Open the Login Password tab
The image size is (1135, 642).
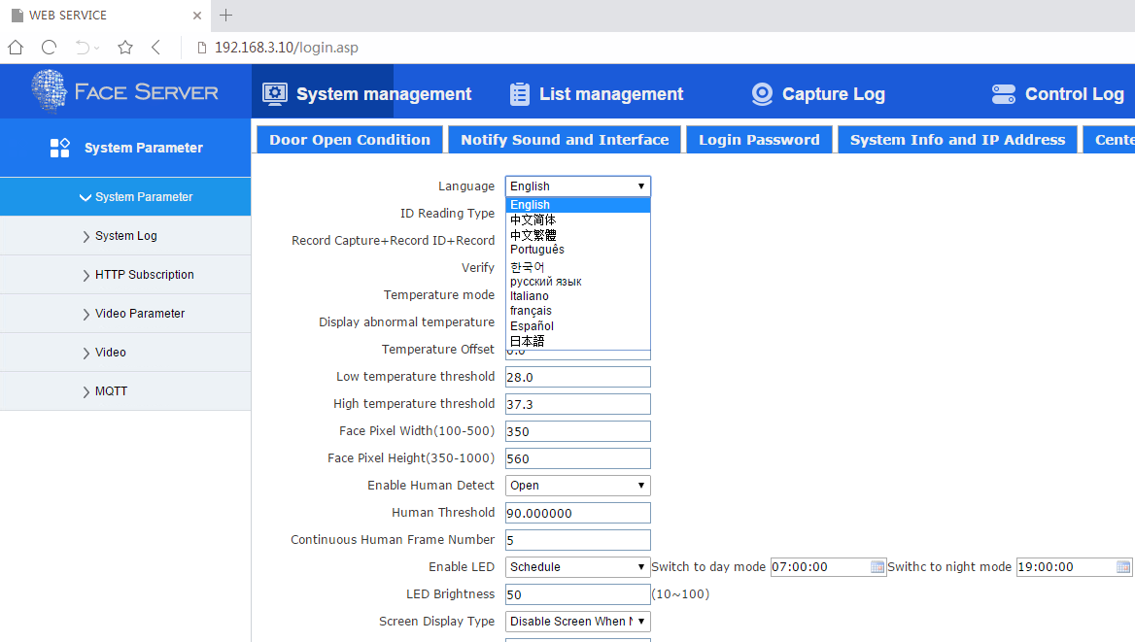(759, 140)
